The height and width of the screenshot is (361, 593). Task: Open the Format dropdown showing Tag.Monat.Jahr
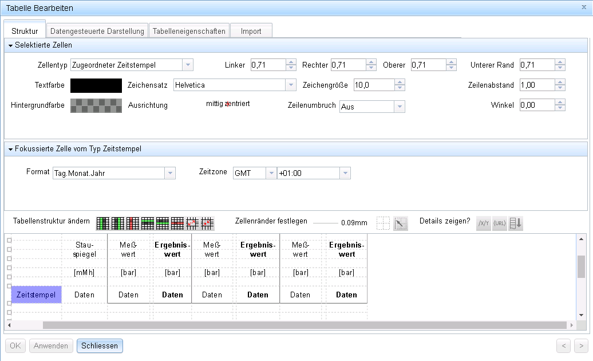coord(169,173)
